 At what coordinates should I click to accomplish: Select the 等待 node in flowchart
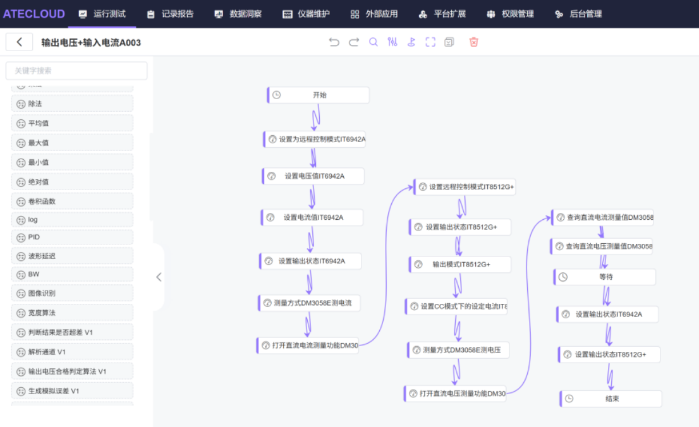point(605,277)
